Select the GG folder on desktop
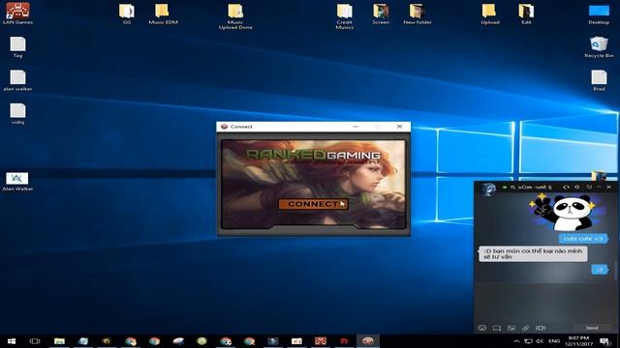Image resolution: width=620 pixels, height=348 pixels. click(x=127, y=14)
